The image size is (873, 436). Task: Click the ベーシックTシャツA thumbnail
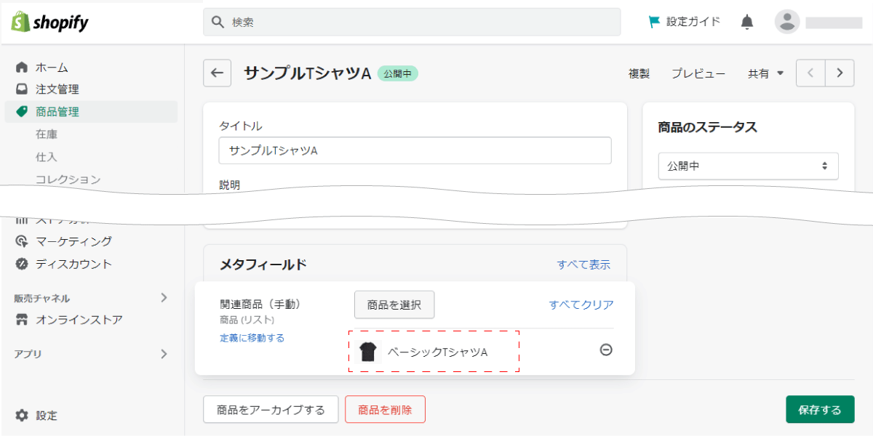(369, 352)
